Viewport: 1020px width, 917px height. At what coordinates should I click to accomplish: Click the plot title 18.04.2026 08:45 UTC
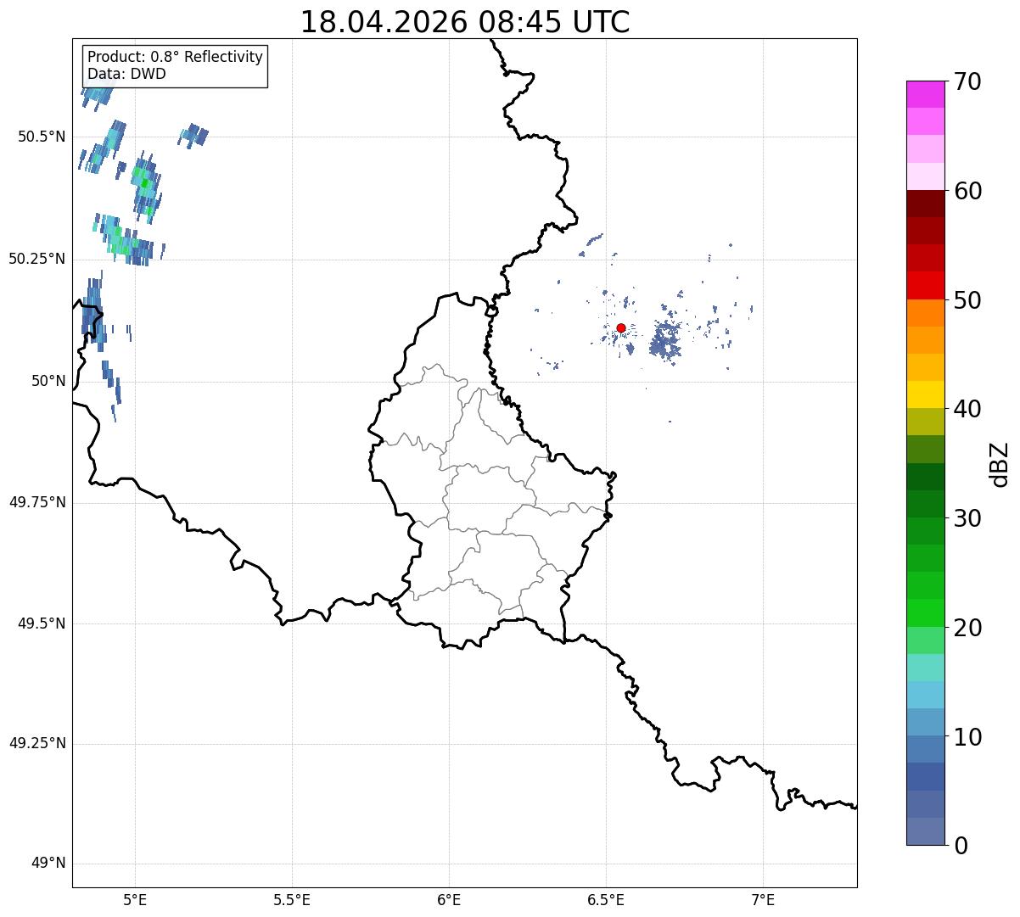click(465, 22)
